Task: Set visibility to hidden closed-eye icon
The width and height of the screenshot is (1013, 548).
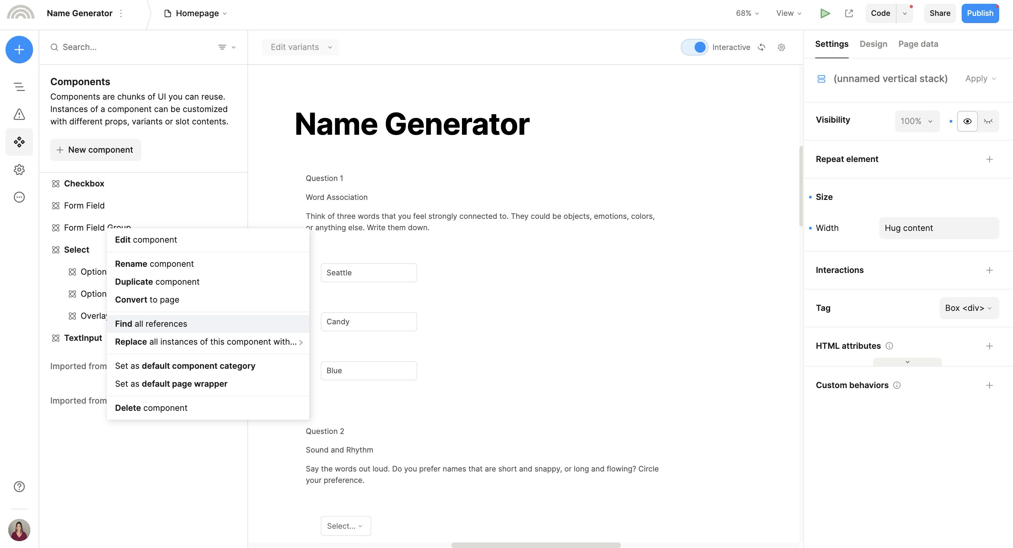Action: coord(988,121)
